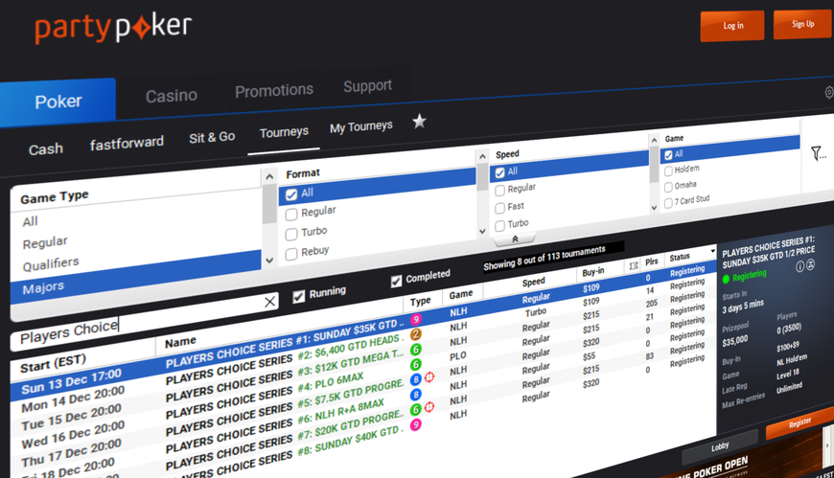834x478 pixels.
Task: Open the tournament Lobby button
Action: pos(720,446)
